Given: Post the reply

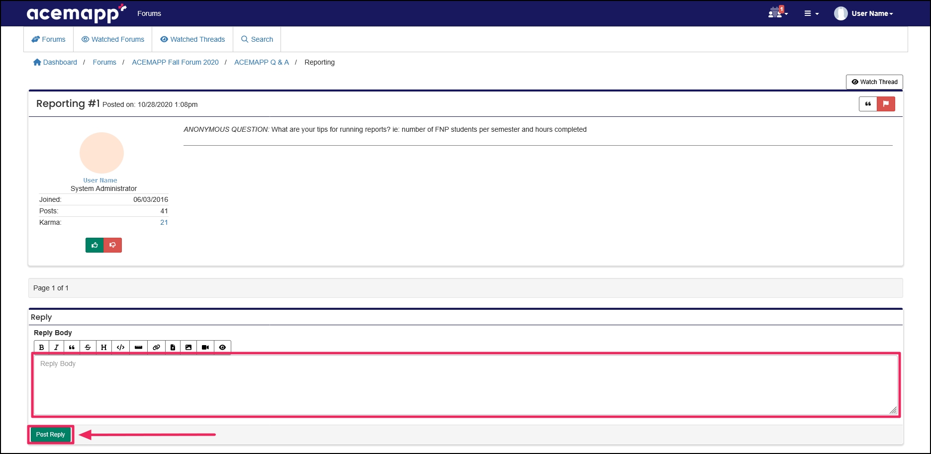Looking at the screenshot, I should [50, 434].
